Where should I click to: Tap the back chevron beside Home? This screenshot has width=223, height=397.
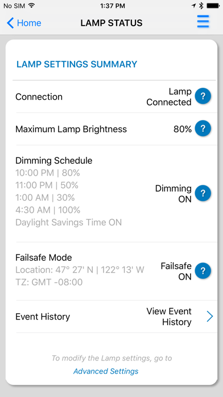coord(10,23)
